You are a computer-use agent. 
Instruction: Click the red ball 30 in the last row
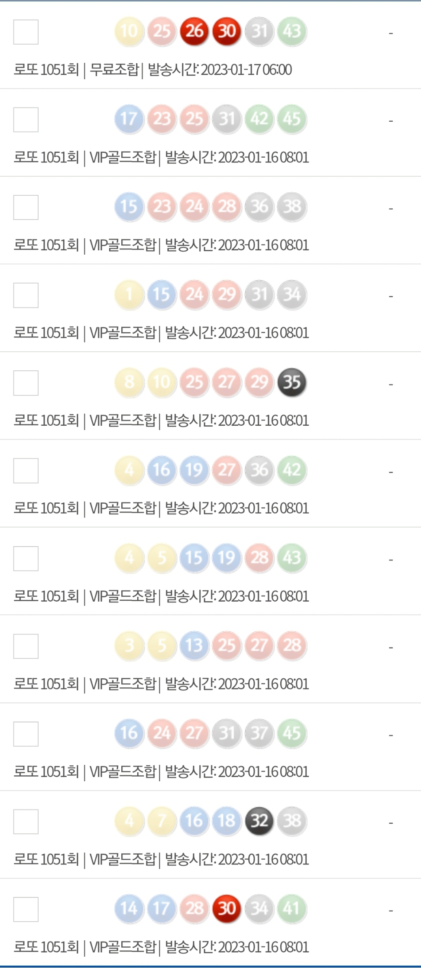click(227, 909)
